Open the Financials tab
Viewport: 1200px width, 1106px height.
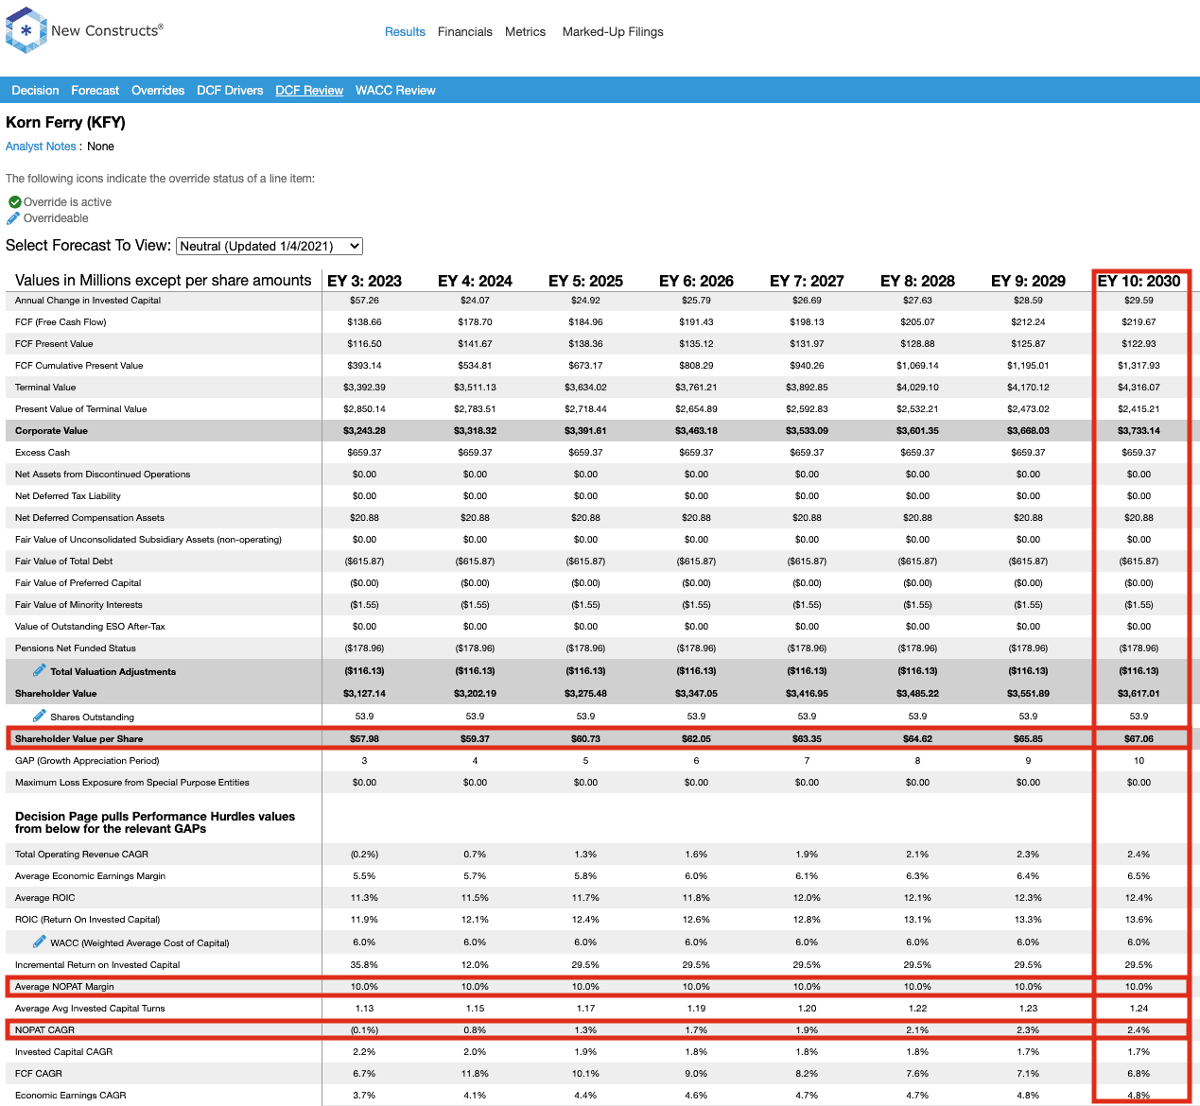465,31
